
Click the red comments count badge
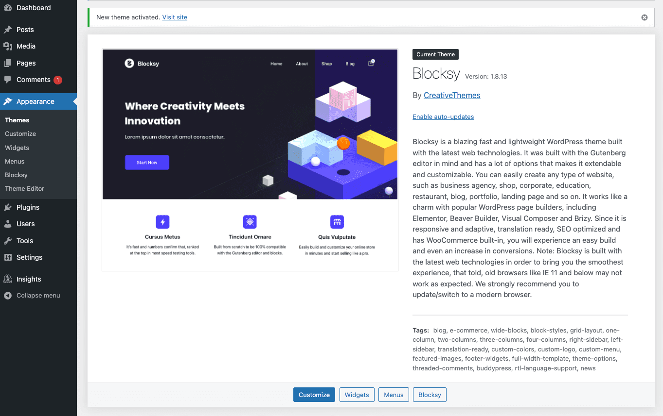(58, 80)
